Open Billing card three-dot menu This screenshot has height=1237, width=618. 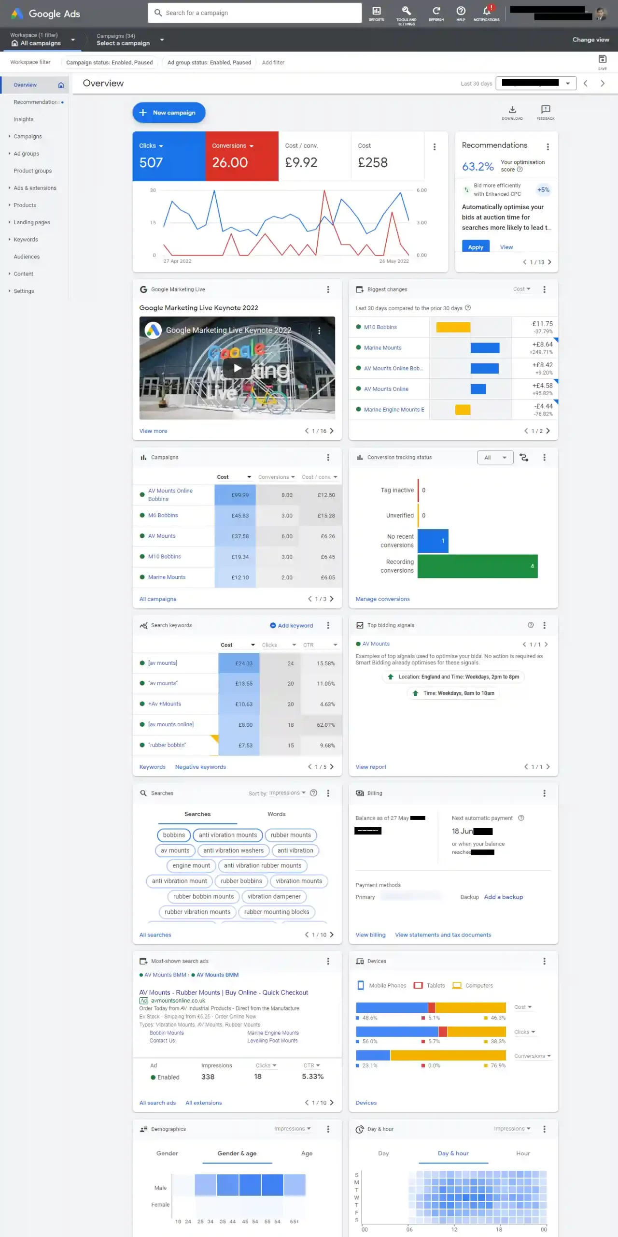[545, 793]
